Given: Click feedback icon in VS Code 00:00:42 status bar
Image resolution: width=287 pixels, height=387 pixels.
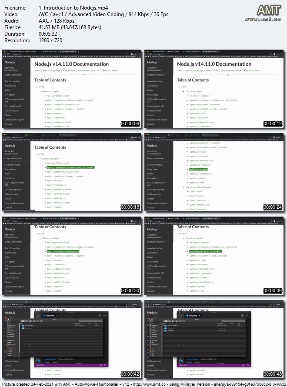Looking at the screenshot, I should [x=101, y=365].
